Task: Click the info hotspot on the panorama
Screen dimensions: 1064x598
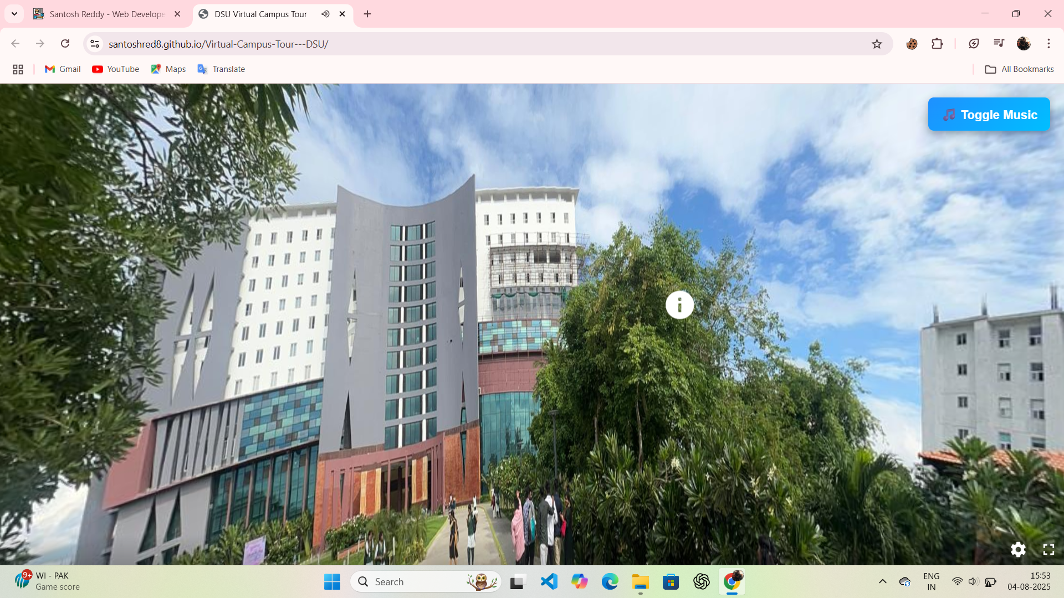Action: click(x=679, y=305)
